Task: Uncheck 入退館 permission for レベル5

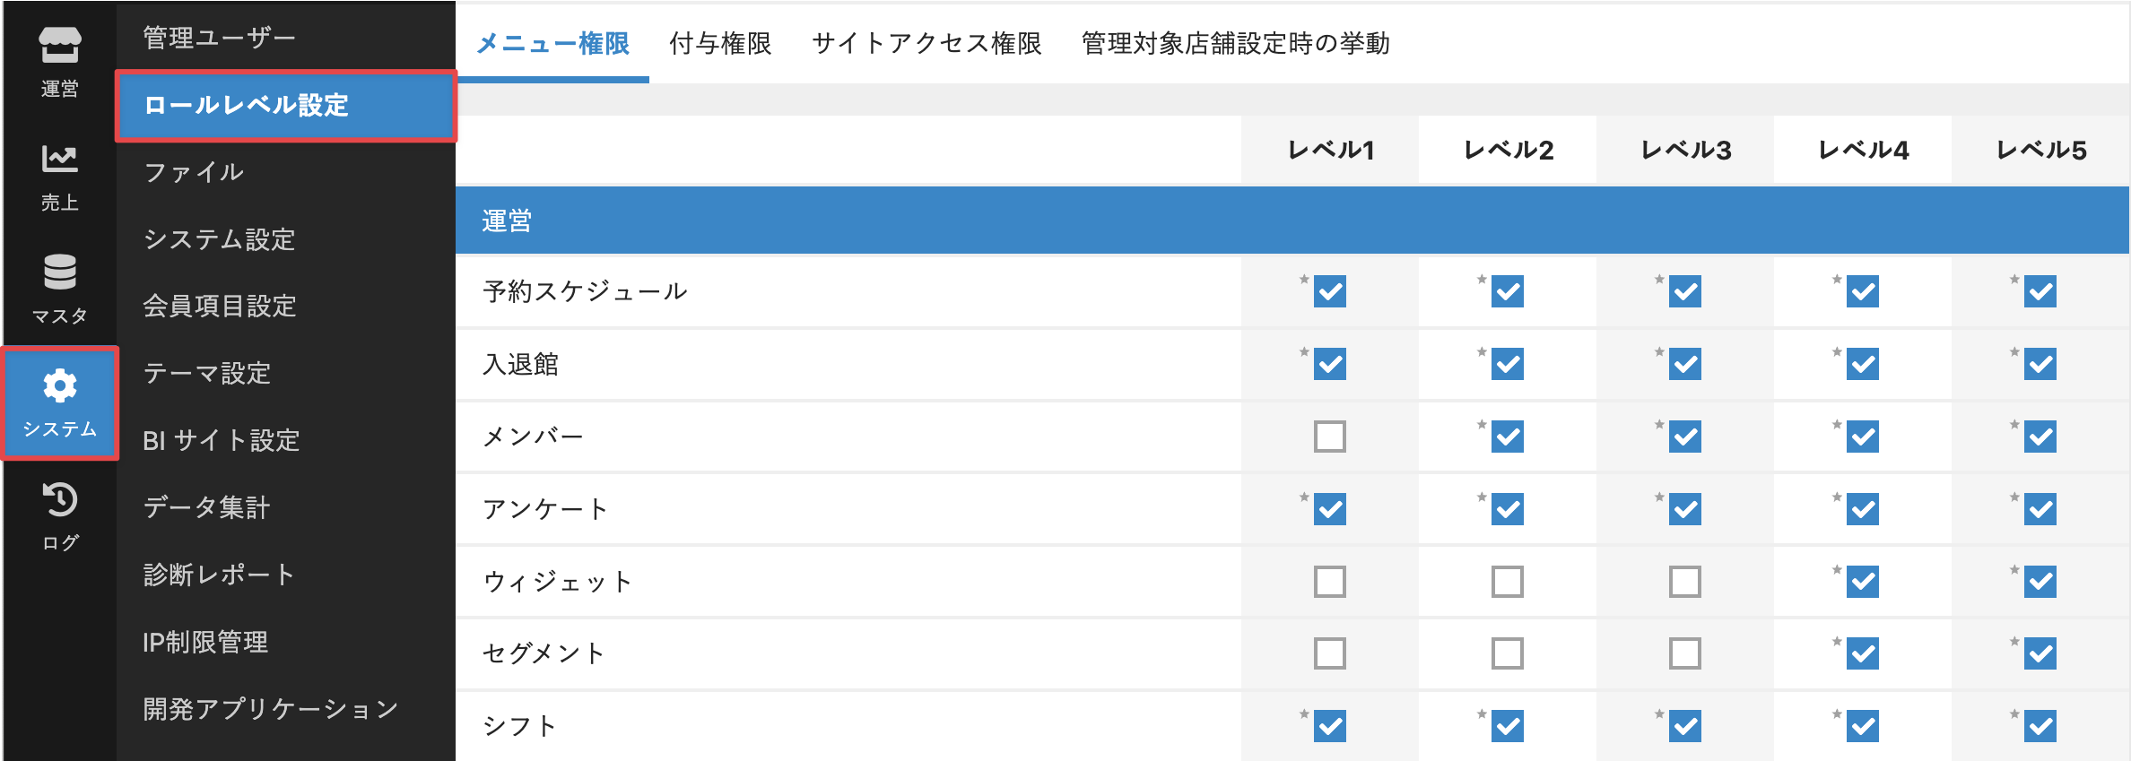Action: click(x=2040, y=364)
